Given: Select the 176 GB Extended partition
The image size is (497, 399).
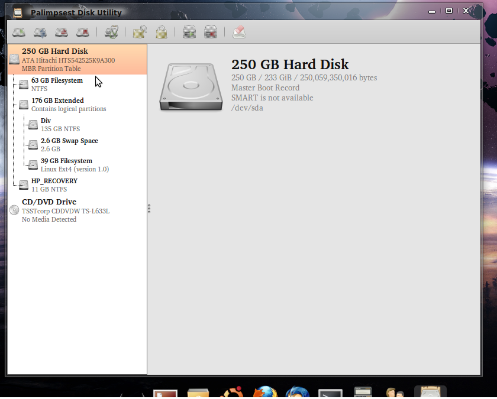Looking at the screenshot, I should click(x=77, y=105).
